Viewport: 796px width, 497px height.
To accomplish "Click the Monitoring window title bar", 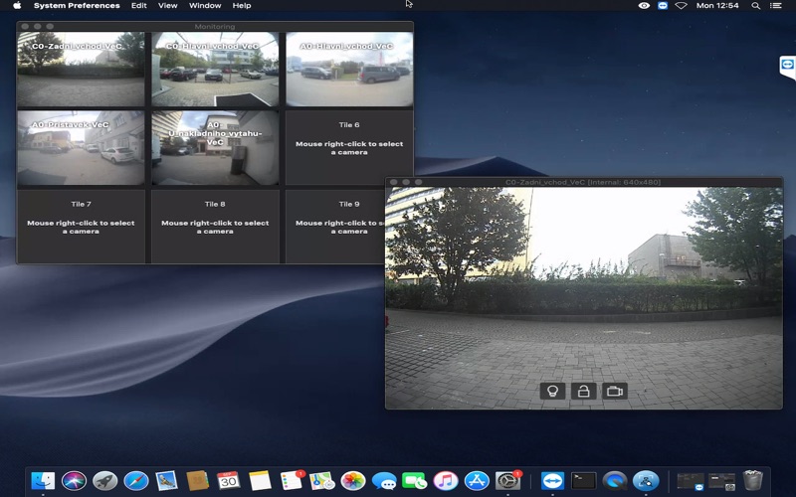I will (215, 27).
